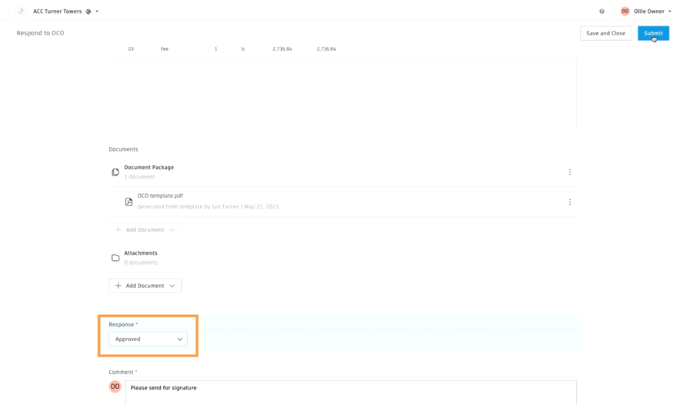Open OCO template.pdf more options menu
Screen dimensions: 674x405
point(570,202)
